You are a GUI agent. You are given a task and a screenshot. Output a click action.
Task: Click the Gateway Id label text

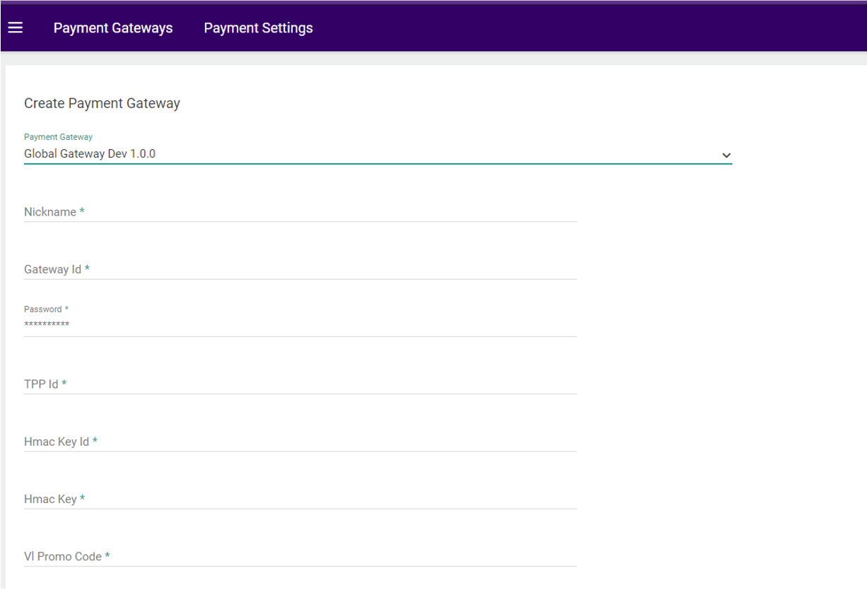(x=53, y=268)
